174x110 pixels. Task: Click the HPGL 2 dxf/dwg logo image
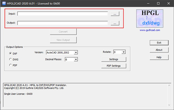click(x=150, y=19)
